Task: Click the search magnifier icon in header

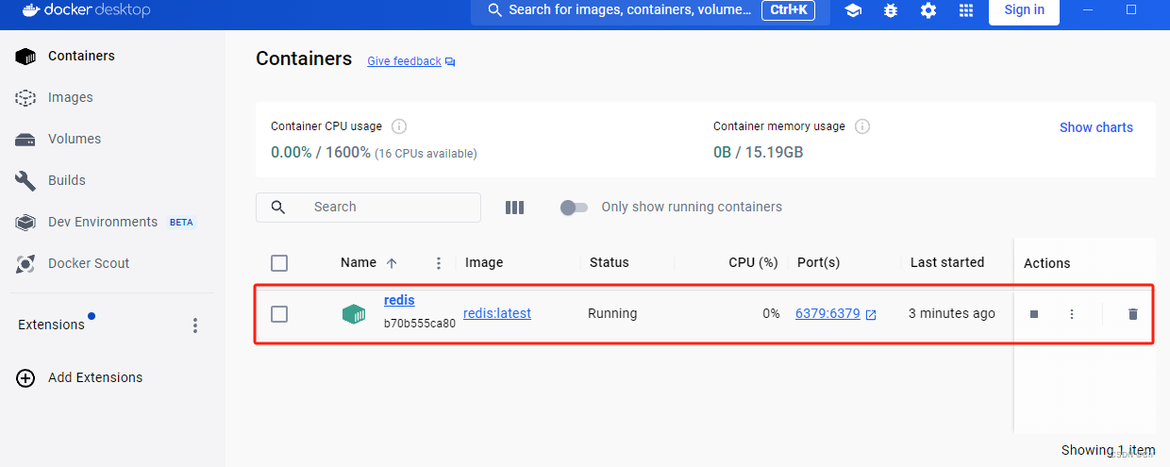Action: [494, 10]
